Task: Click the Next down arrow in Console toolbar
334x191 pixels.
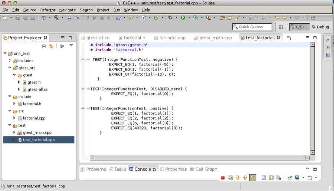Action: coord(238,178)
